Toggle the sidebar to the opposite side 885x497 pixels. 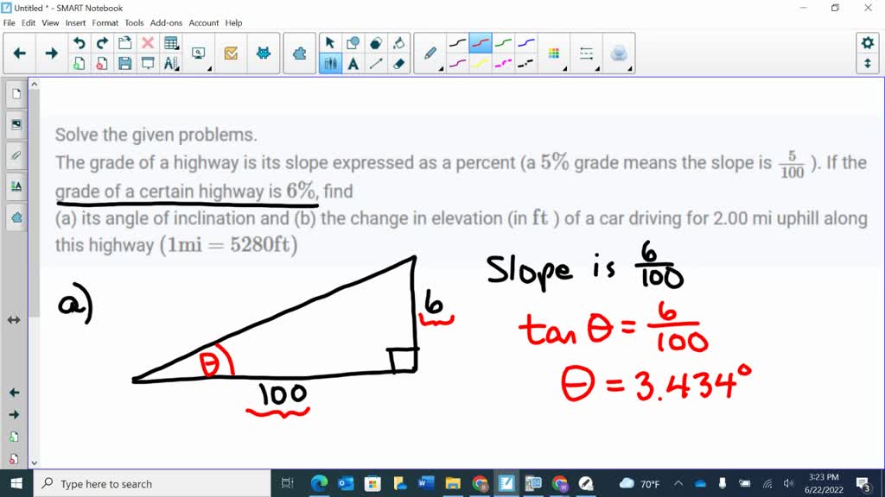tap(13, 319)
